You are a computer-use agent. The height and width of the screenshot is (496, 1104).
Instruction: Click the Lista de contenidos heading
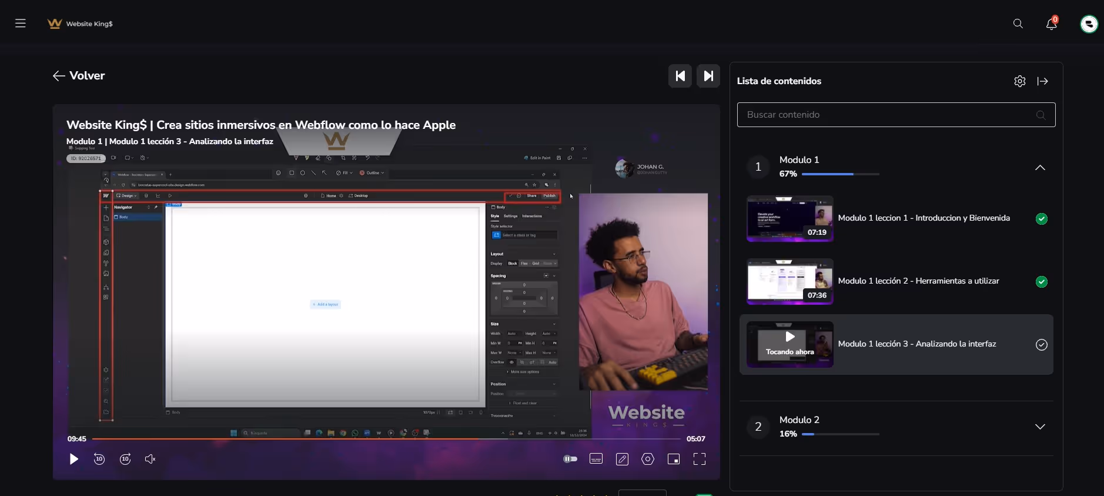click(x=779, y=81)
